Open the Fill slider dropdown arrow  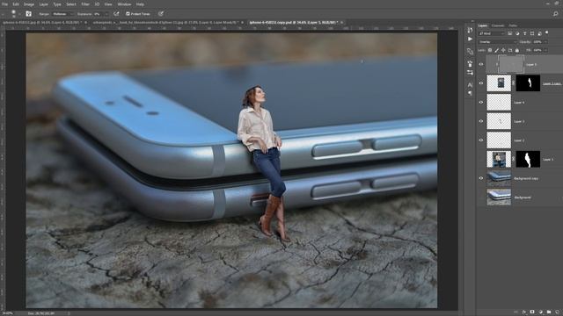coord(545,50)
